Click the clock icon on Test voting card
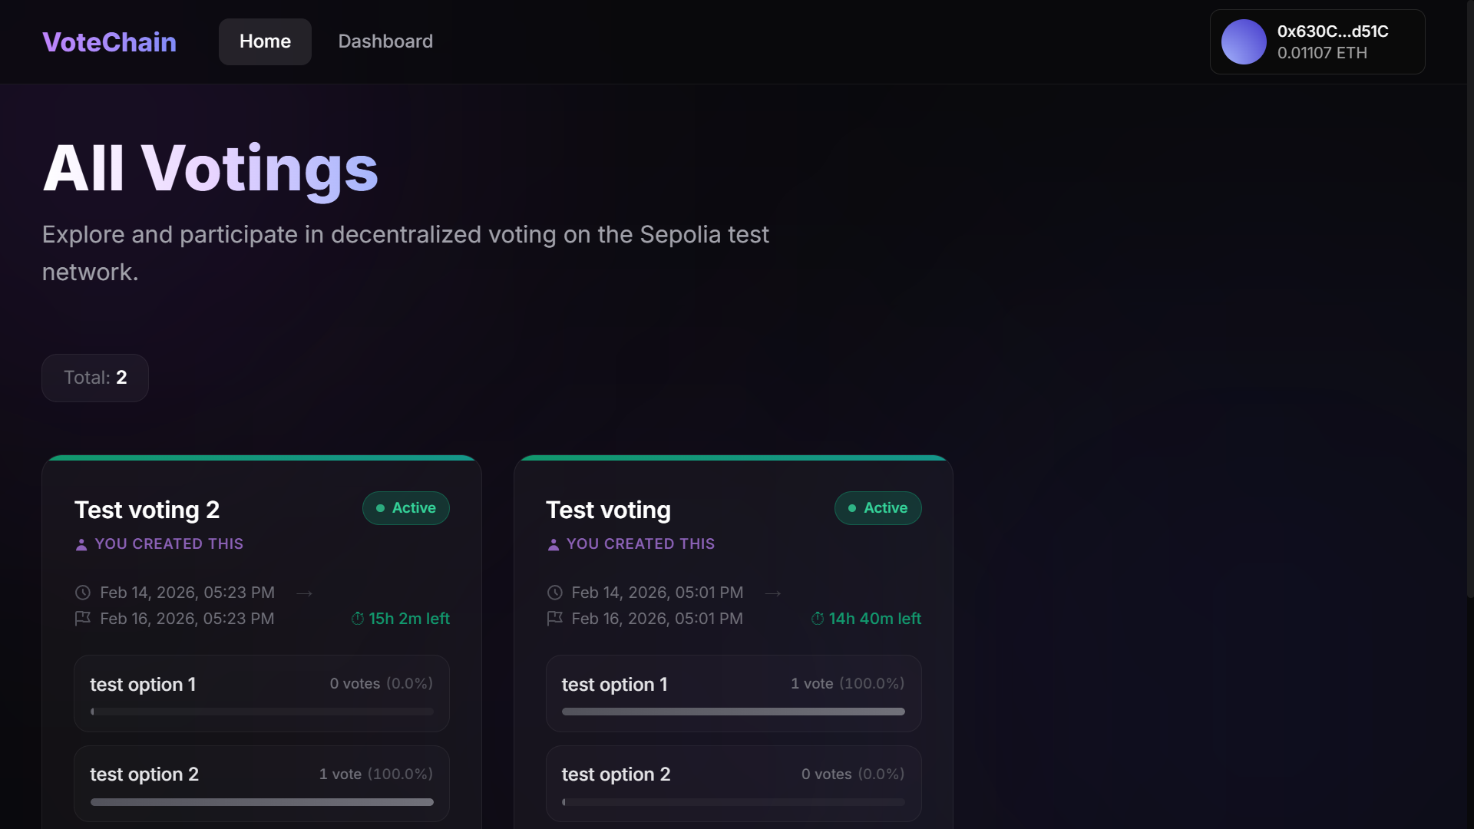 (x=554, y=592)
